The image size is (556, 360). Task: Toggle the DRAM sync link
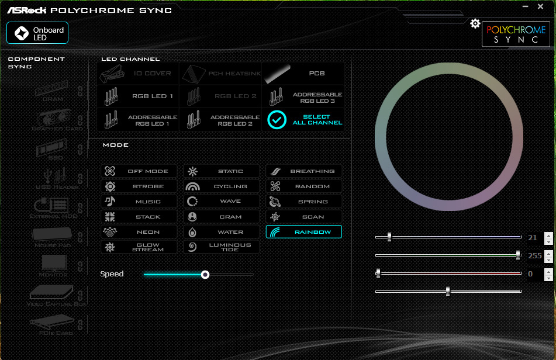[81, 91]
